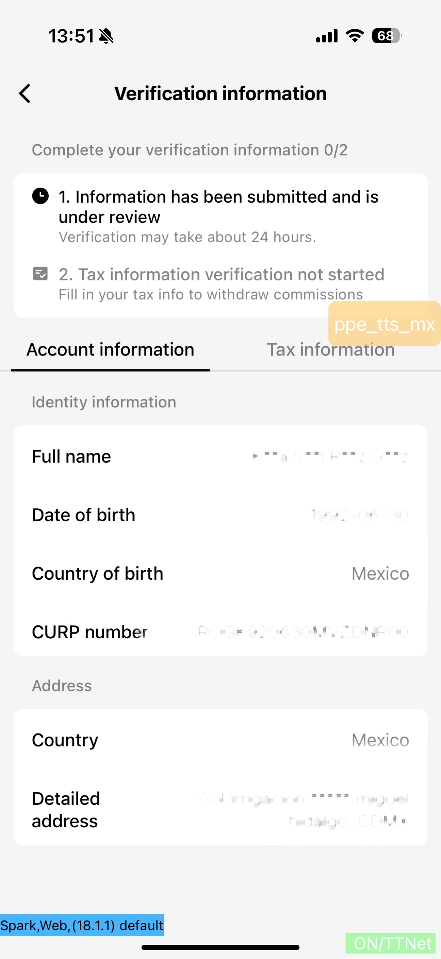The height and width of the screenshot is (959, 441).
Task: Click the tax information checklist icon
Action: (x=40, y=274)
